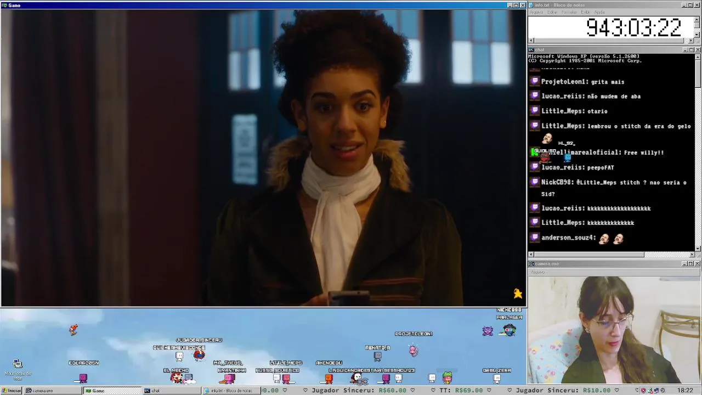Click the AKENOEDU orange avatar
This screenshot has height=395, width=702.
[329, 378]
